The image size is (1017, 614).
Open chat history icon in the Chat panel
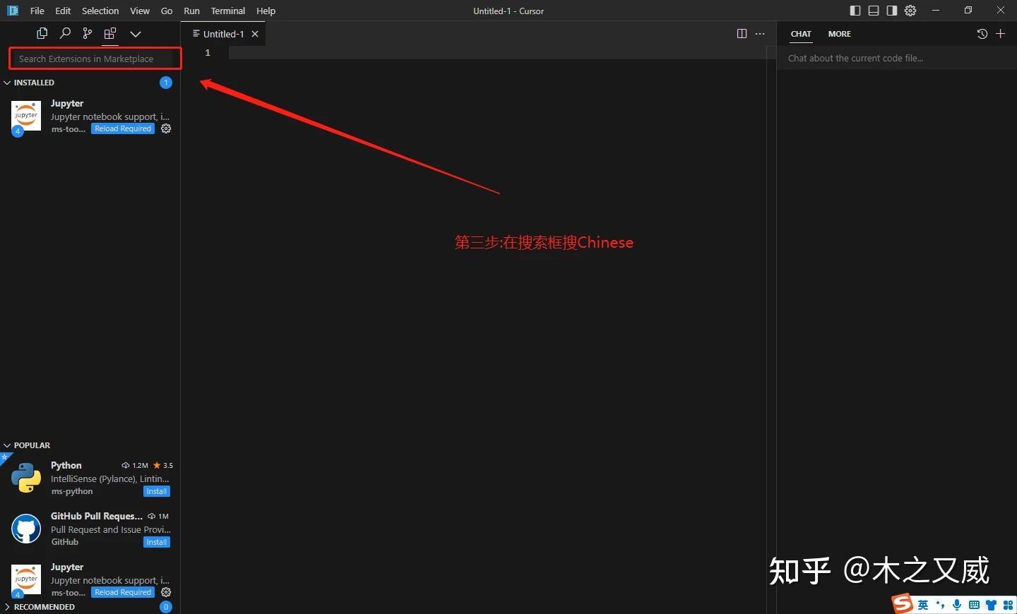click(982, 33)
